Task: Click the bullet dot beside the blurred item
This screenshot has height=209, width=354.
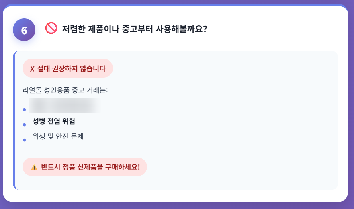Action: pos(24,109)
